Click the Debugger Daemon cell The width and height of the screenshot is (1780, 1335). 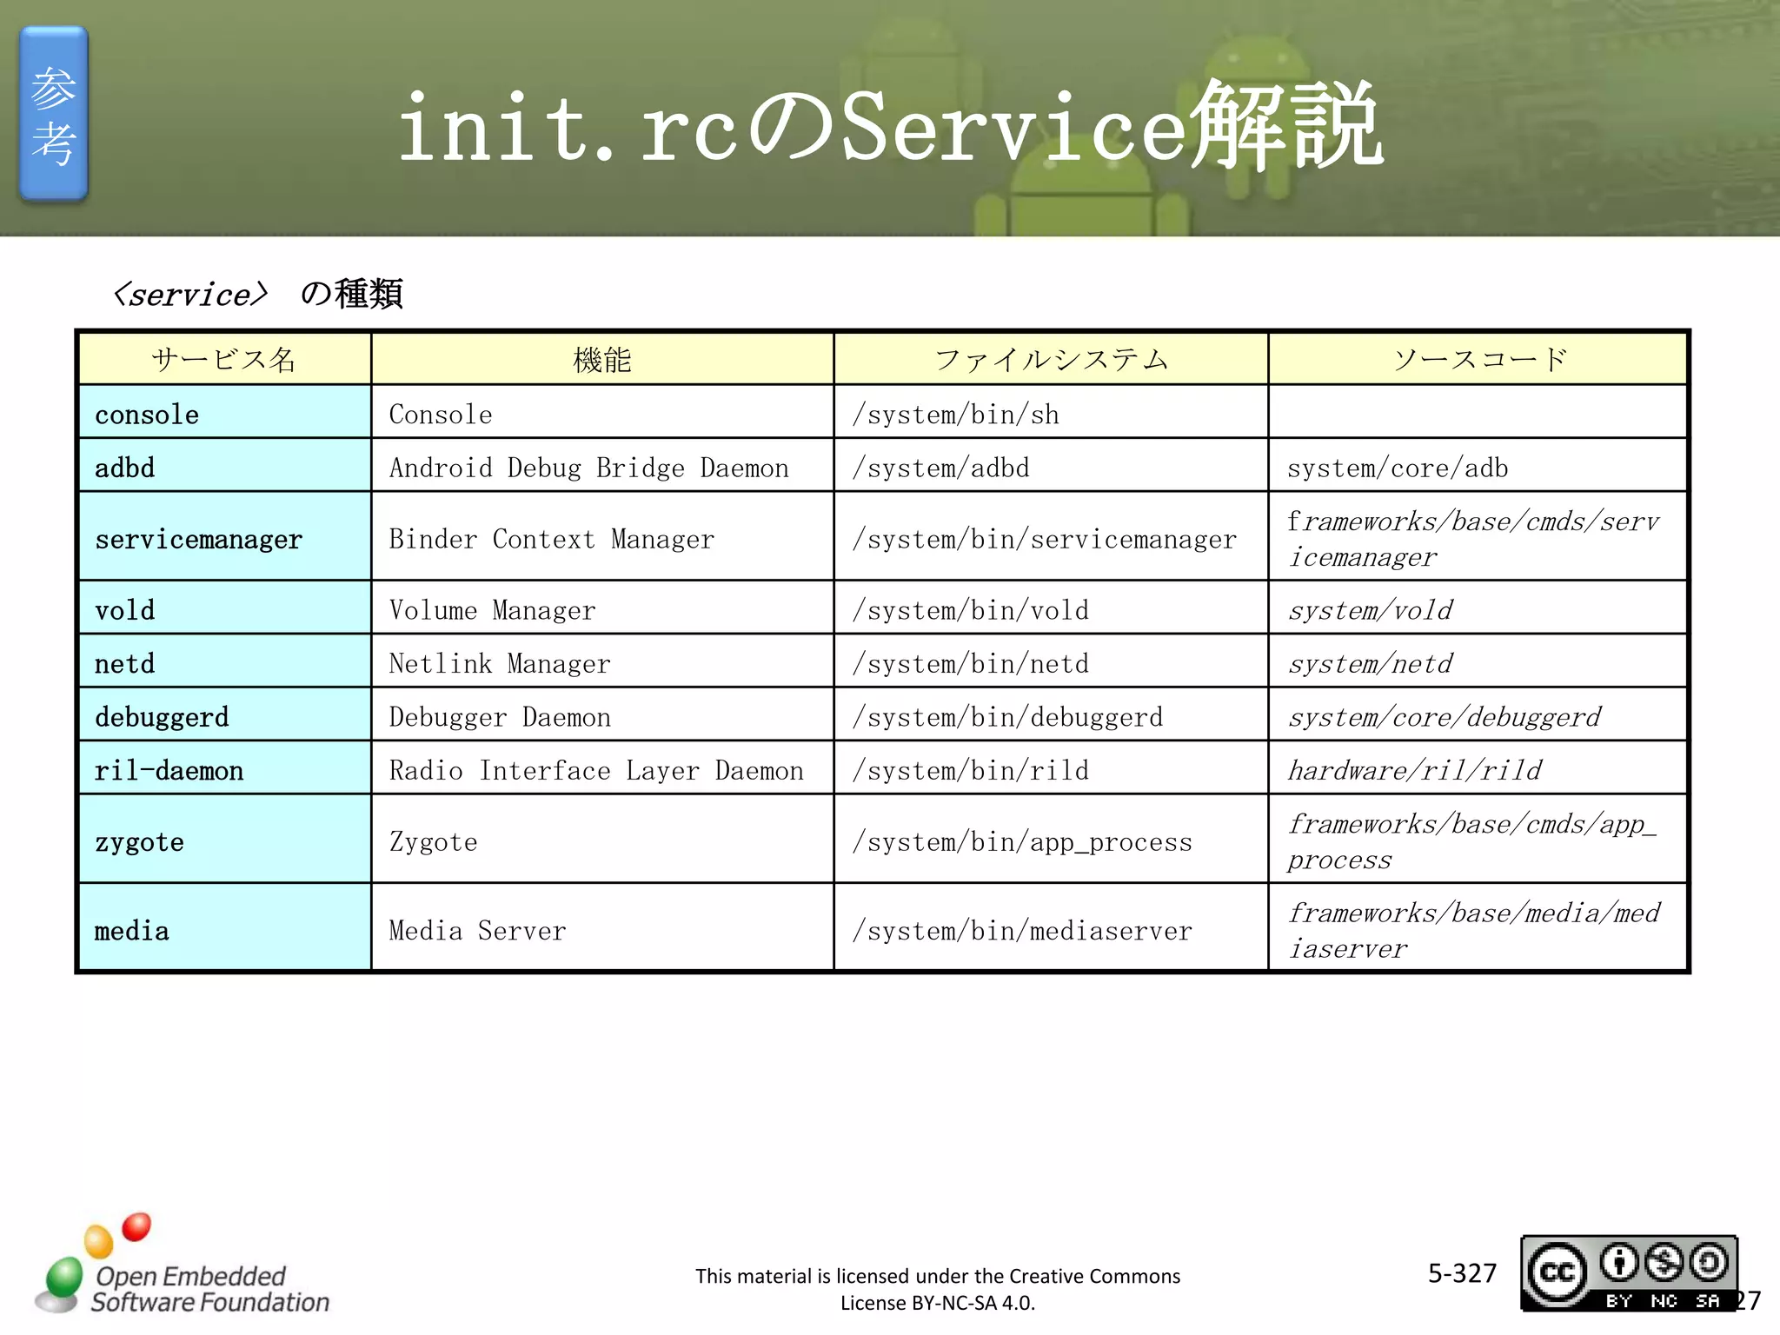(x=602, y=714)
